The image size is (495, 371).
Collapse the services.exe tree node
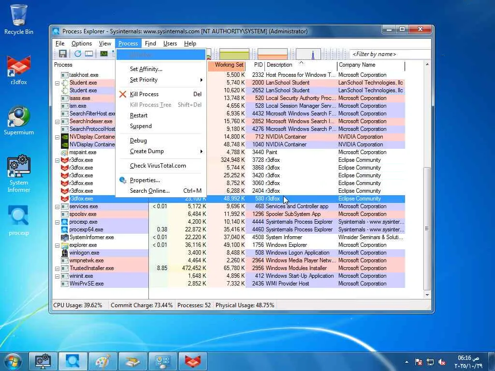point(57,207)
